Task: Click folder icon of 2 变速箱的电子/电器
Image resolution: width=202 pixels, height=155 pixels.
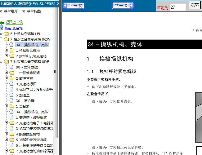Action: (x=12, y=123)
